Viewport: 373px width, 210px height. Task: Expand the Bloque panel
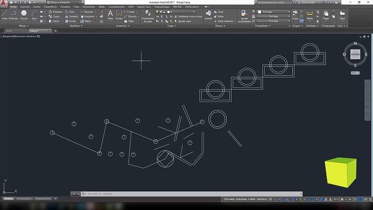(220, 26)
